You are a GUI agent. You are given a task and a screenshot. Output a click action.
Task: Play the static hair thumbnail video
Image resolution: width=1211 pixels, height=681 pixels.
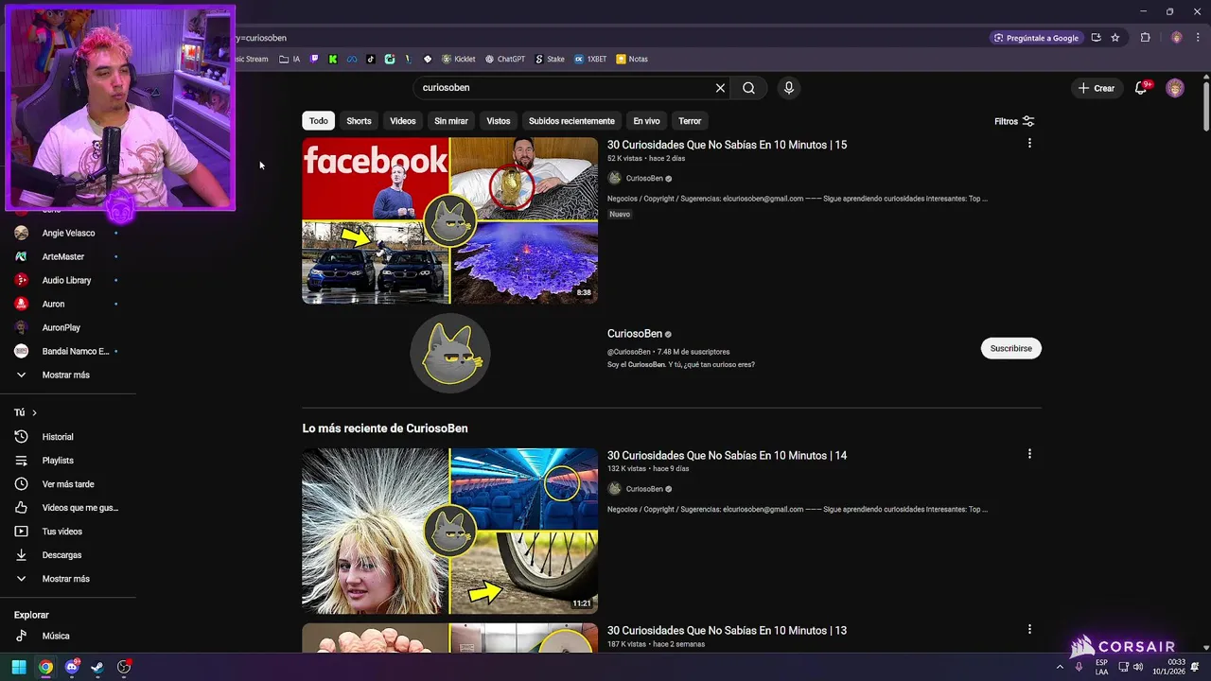(449, 531)
